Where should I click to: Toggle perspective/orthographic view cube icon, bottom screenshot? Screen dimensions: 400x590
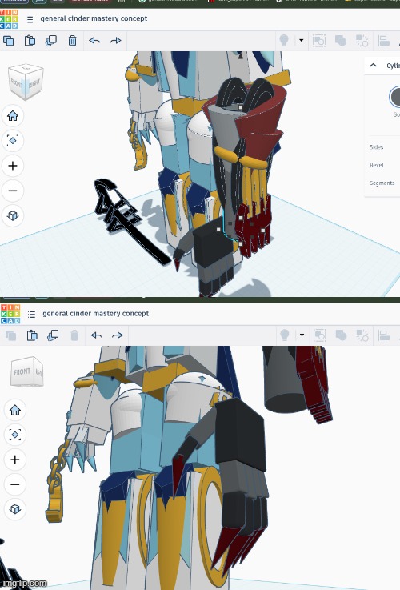15,509
